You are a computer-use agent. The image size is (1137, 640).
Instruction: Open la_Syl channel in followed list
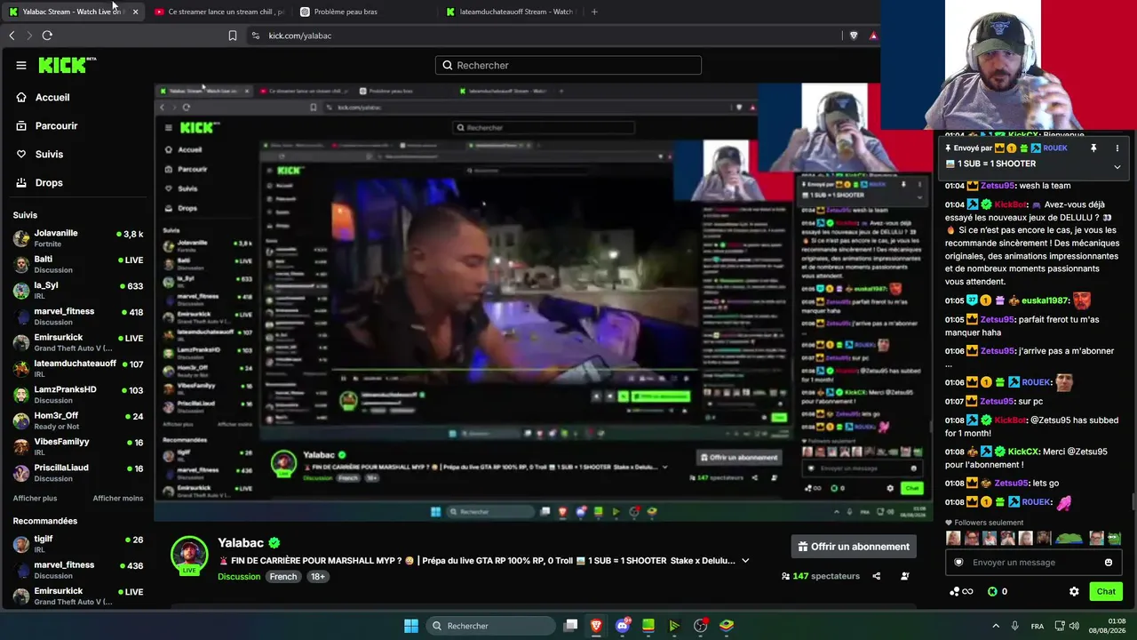point(78,291)
